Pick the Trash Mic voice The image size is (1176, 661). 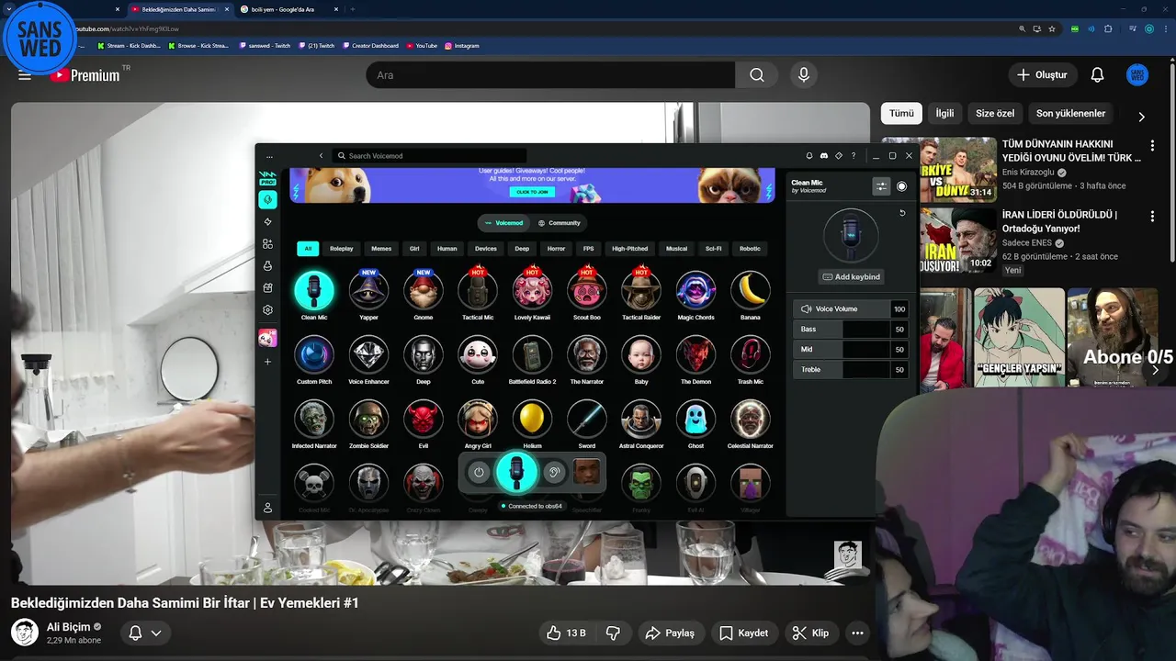(751, 355)
